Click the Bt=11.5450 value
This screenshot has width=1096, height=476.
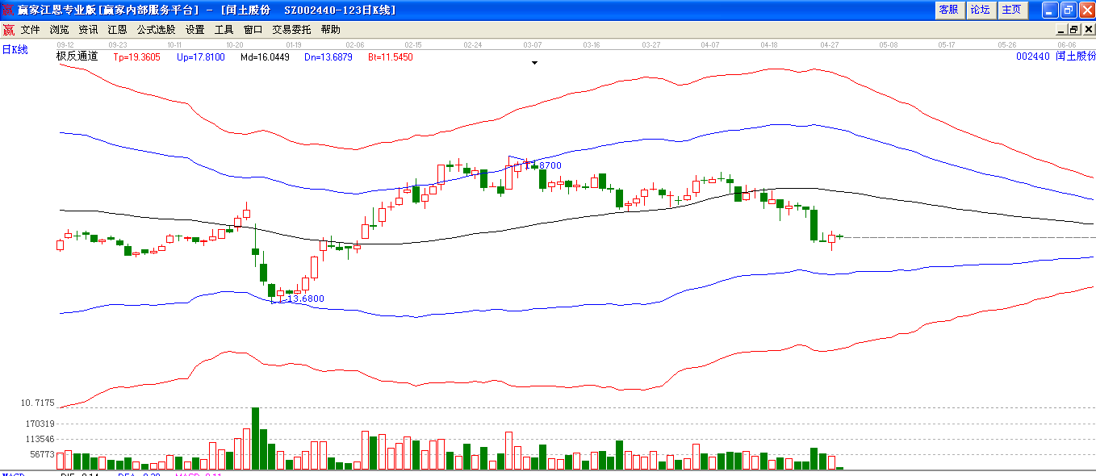(x=391, y=57)
